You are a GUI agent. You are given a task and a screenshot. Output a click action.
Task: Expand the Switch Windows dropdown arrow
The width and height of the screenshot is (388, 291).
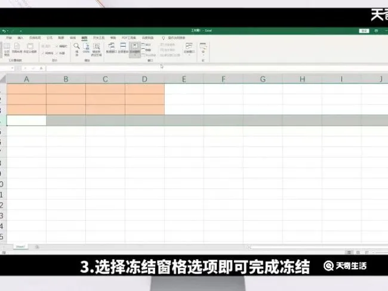click(189, 55)
